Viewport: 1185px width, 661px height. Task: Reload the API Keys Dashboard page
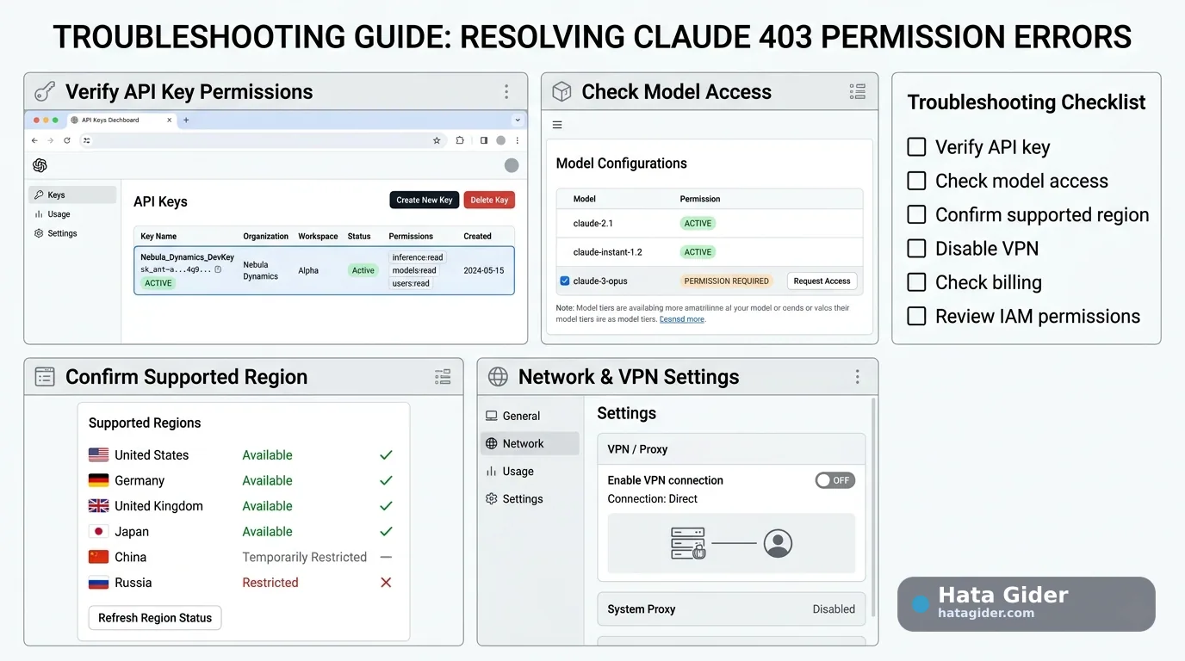pos(67,140)
